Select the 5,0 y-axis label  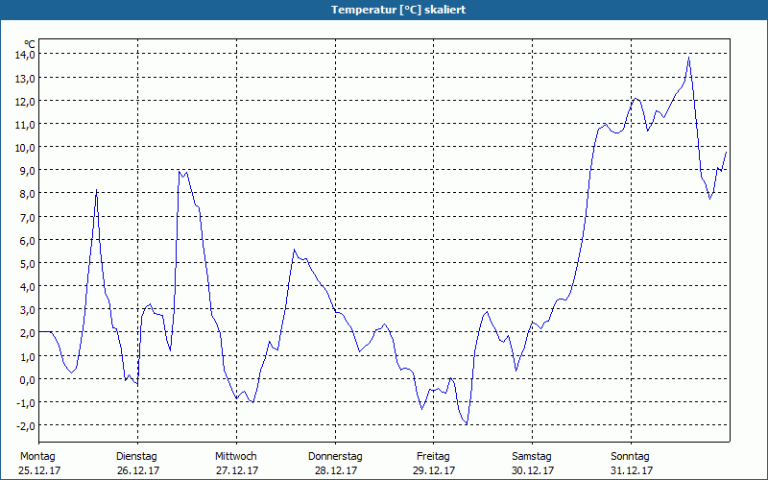[27, 263]
